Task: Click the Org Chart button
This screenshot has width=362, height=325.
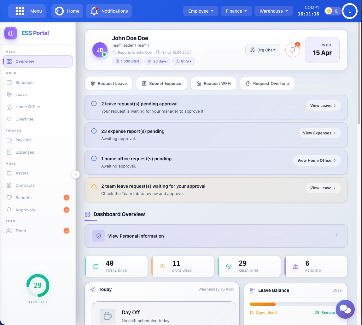Action: [x=263, y=50]
